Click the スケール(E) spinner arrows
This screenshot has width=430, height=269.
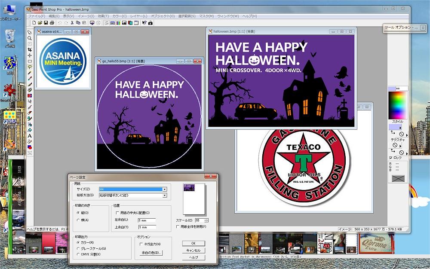[206, 220]
